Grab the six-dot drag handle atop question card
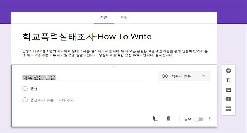The image size is (247, 133). point(114,67)
